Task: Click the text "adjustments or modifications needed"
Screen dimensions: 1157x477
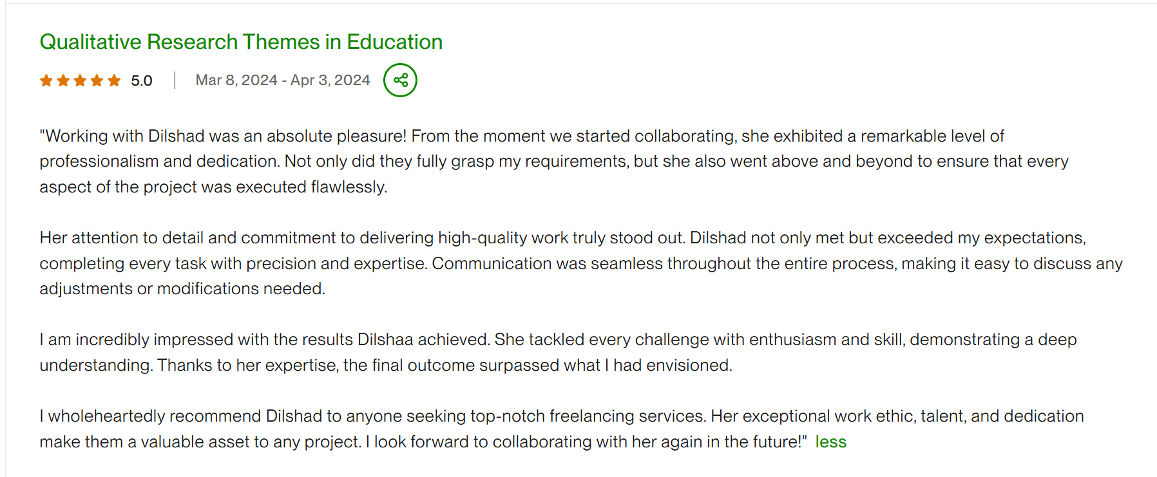Action: pyautogui.click(x=182, y=289)
